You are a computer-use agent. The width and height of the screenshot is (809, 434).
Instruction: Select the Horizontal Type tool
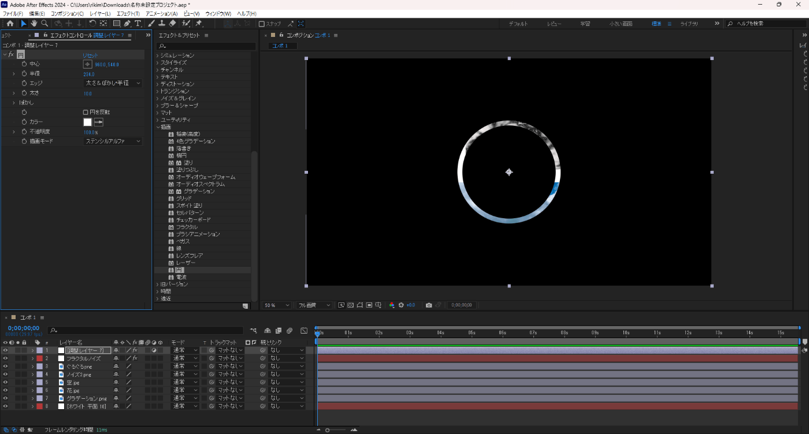(138, 24)
